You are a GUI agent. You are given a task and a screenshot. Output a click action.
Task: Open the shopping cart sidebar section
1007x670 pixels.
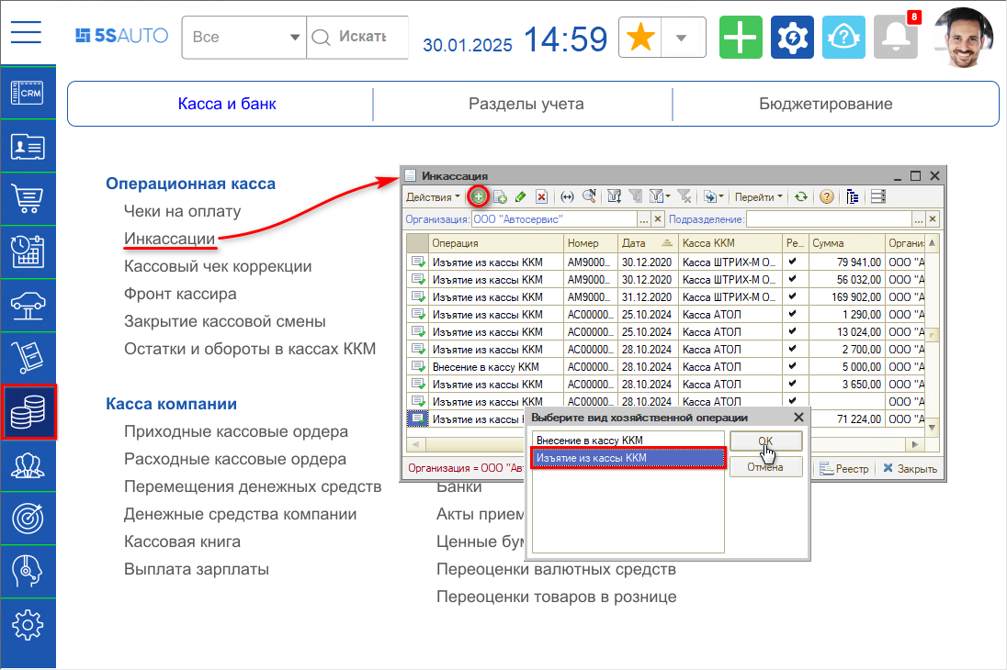pyautogui.click(x=28, y=197)
